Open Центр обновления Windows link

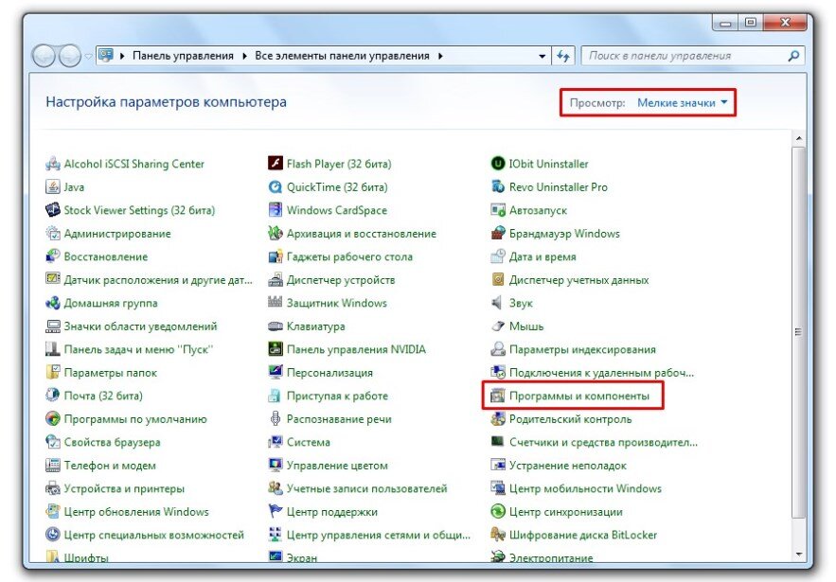click(136, 512)
